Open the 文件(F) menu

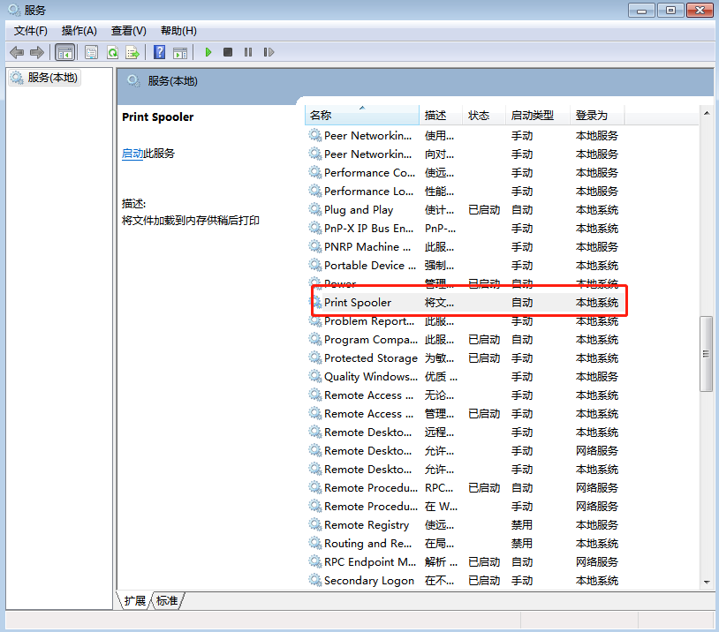coord(31,31)
